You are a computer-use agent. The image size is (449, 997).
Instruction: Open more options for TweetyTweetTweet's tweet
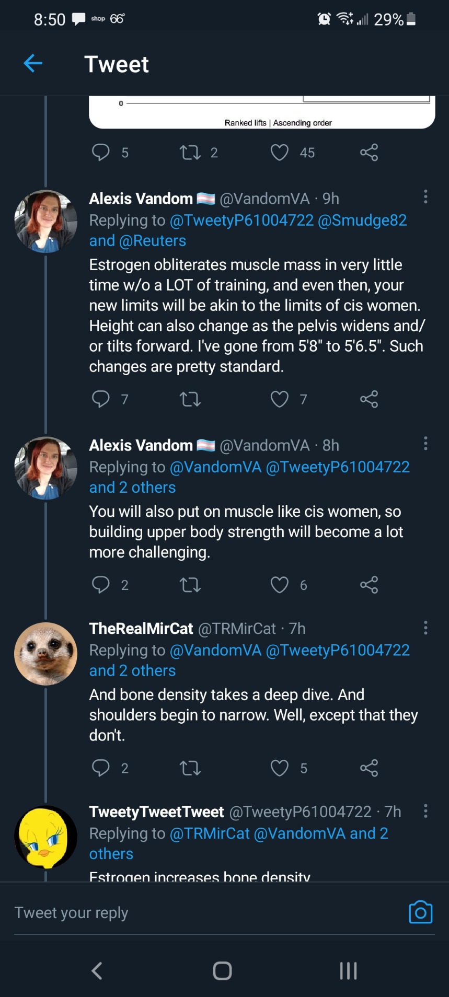coord(425,811)
